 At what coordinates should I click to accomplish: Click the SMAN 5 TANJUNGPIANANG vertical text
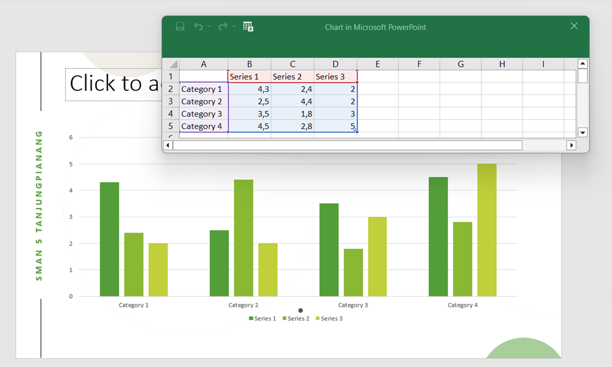click(x=39, y=206)
